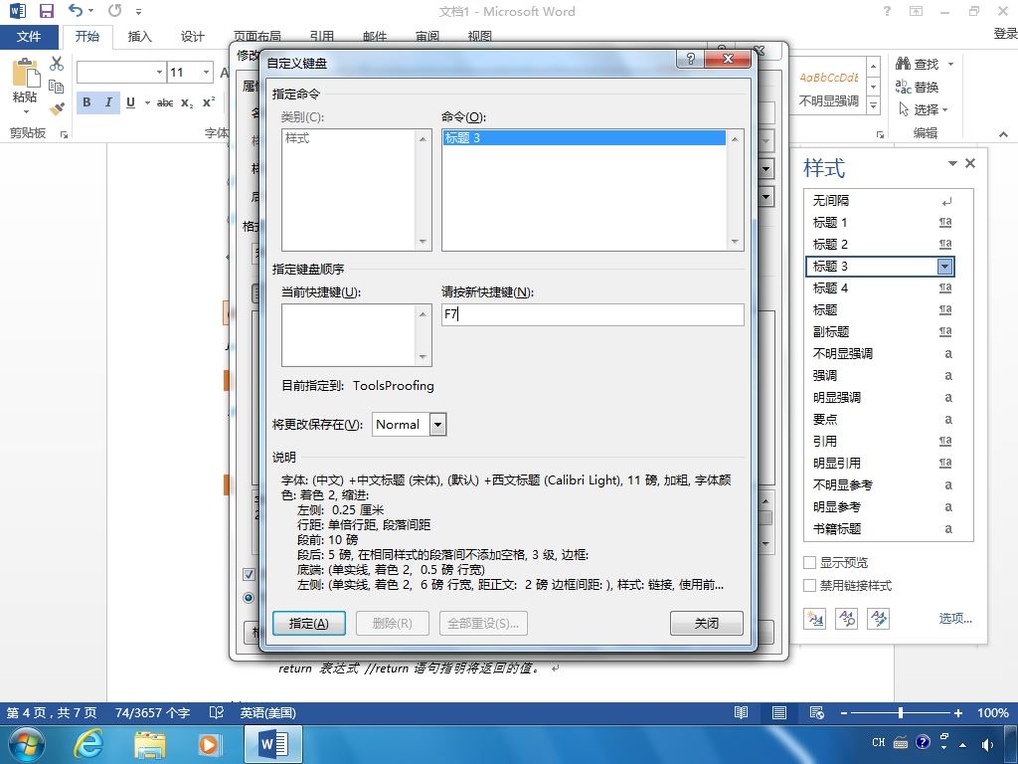
Task: Click the New Style icon in Styles pane
Action: 814,619
